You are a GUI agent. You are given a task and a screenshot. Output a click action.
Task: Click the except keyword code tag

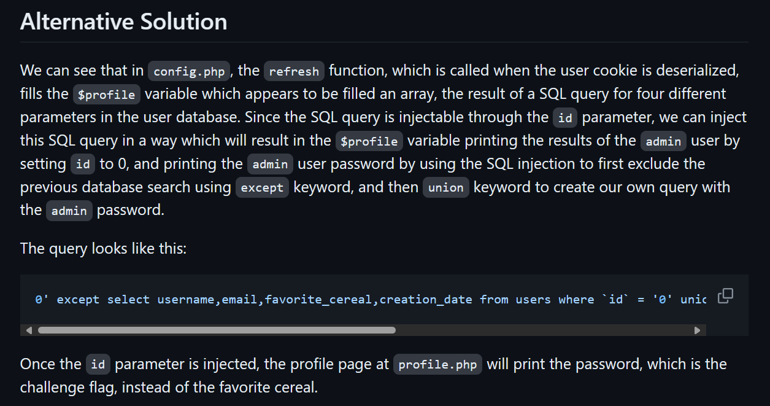click(x=262, y=188)
